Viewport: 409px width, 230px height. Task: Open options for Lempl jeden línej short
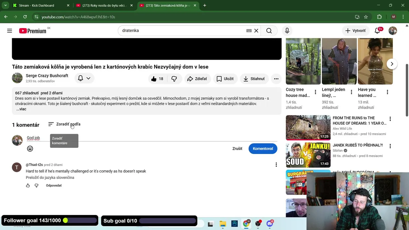coord(351,92)
